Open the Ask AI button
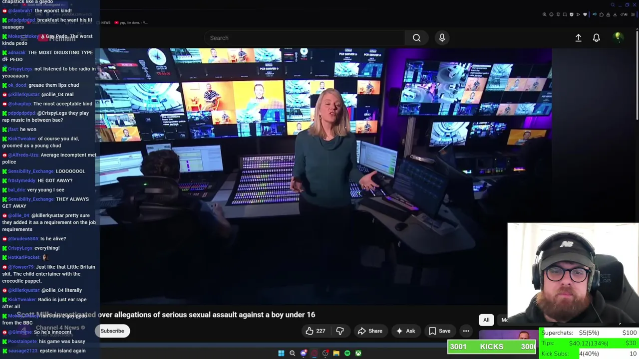This screenshot has width=639, height=359. [x=405, y=331]
